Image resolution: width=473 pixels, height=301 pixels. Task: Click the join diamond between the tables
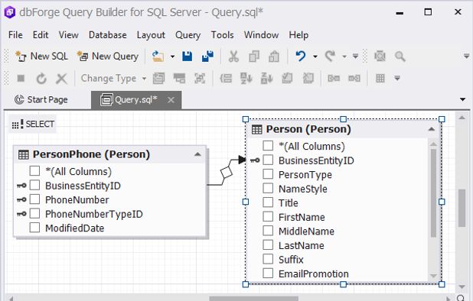[227, 173]
